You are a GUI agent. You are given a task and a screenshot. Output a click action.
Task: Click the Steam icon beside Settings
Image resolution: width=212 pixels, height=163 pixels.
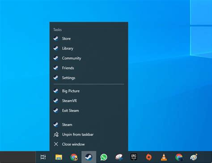point(56,78)
